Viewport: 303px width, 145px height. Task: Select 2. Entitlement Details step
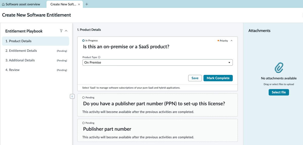pos(35,51)
